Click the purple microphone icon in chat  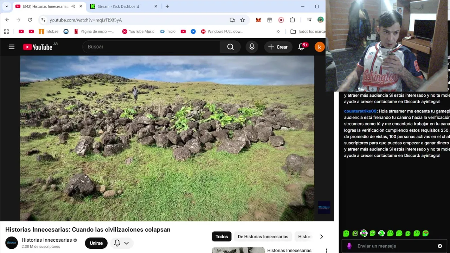(x=349, y=246)
